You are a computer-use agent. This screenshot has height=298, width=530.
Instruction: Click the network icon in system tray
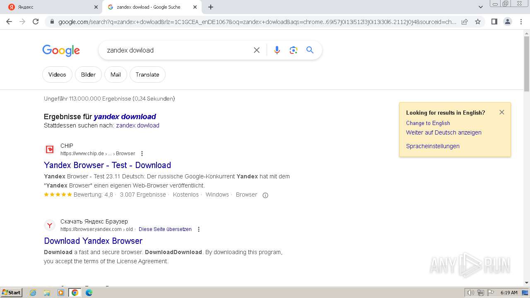pos(481,293)
